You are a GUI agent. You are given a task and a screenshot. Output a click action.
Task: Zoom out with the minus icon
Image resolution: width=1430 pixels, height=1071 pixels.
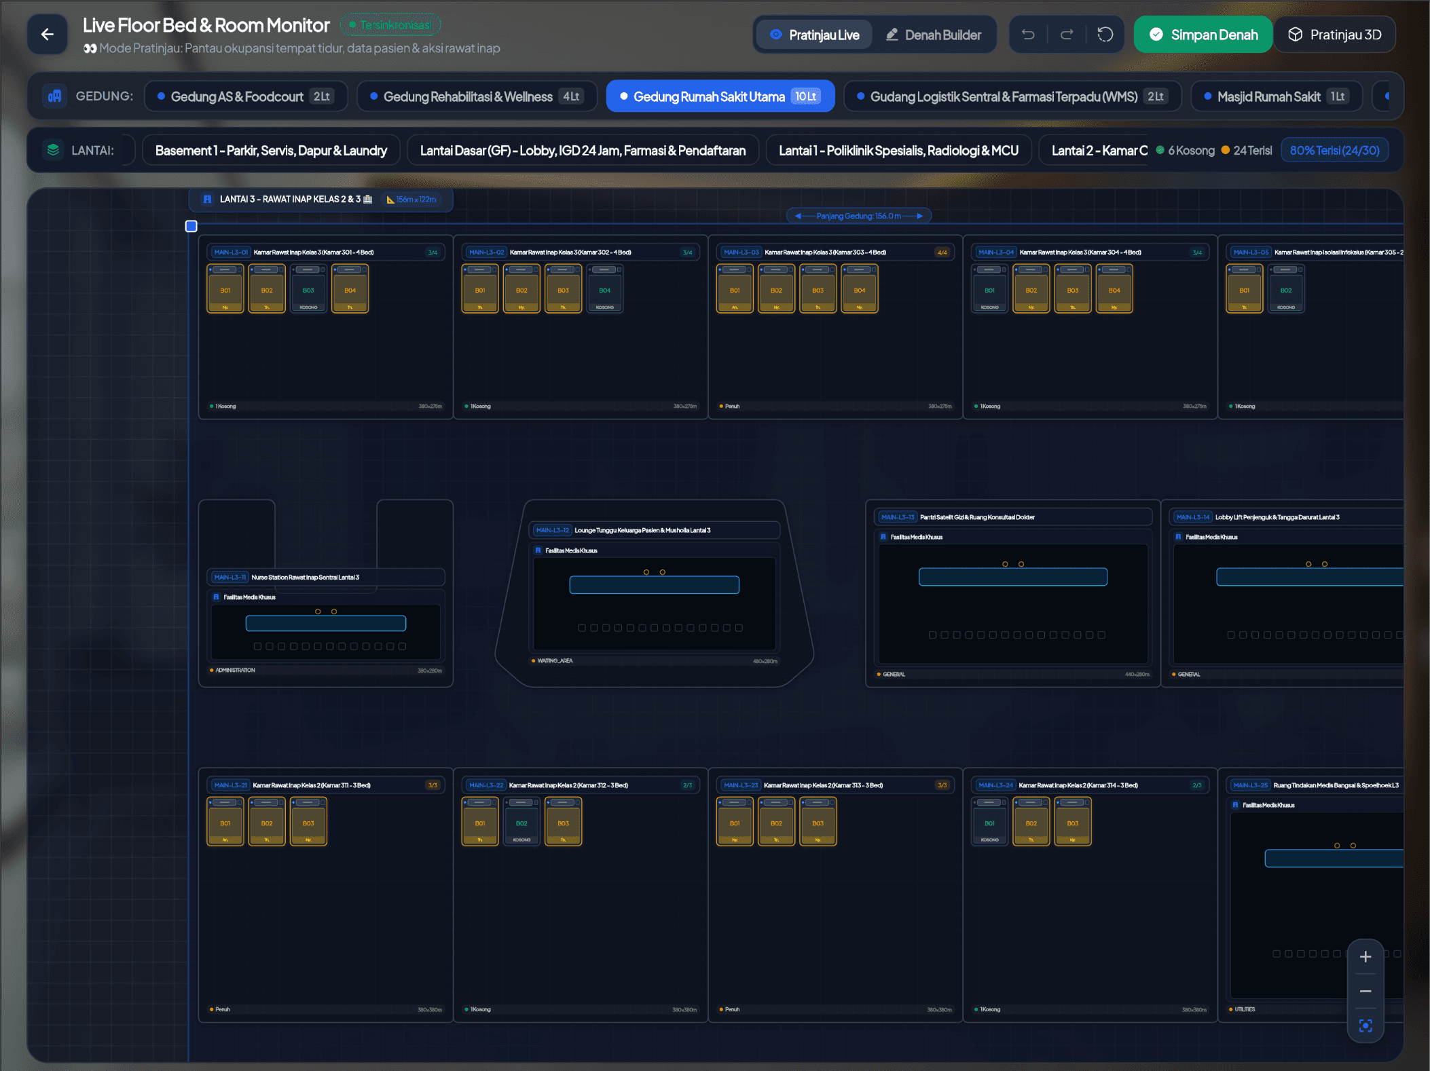point(1365,992)
